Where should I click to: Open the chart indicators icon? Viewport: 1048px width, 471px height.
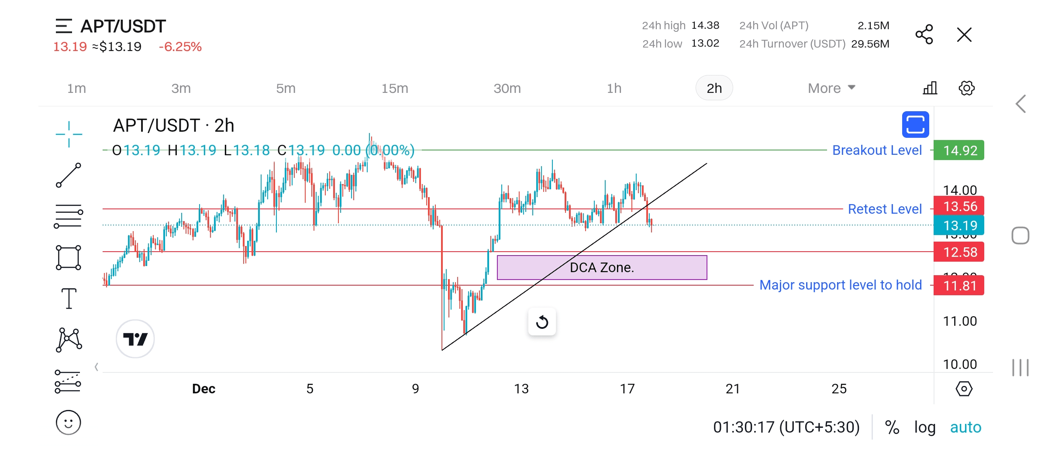point(930,88)
